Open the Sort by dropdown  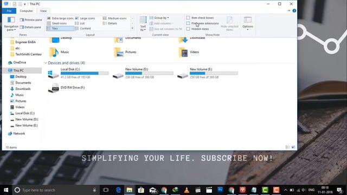click(x=143, y=24)
